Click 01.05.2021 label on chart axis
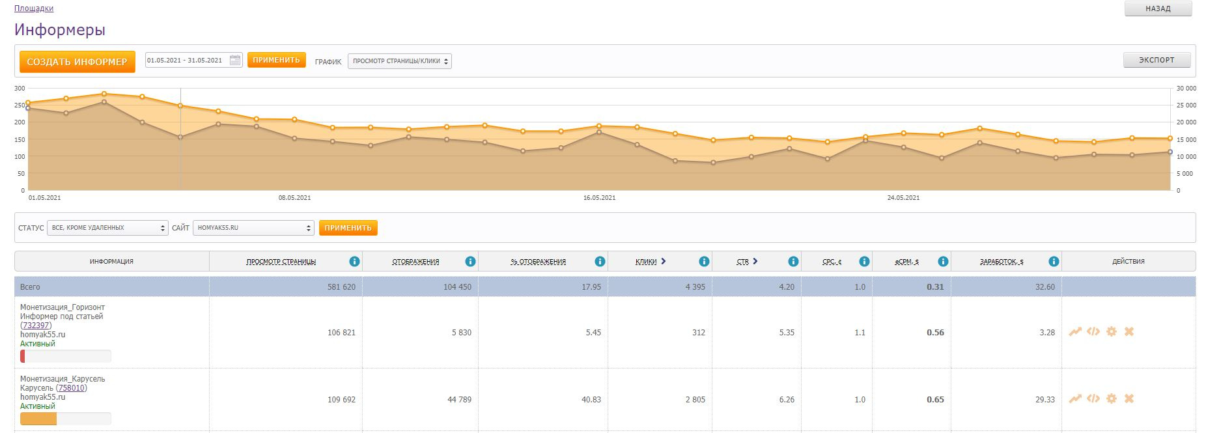This screenshot has width=1206, height=433. tap(45, 197)
